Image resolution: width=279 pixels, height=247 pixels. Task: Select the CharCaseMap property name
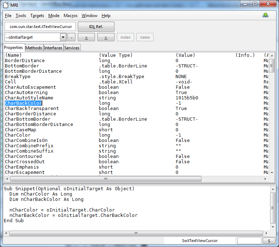point(21,130)
